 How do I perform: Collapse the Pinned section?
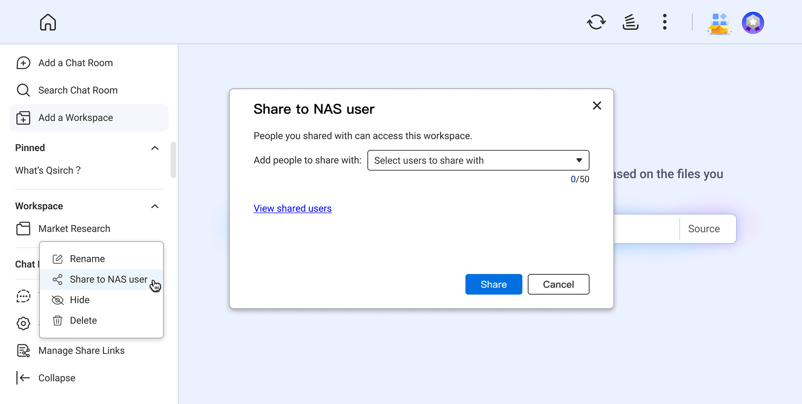[x=155, y=148]
